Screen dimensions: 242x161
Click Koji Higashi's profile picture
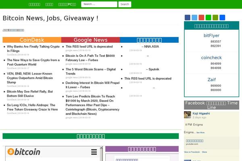pos(188,115)
